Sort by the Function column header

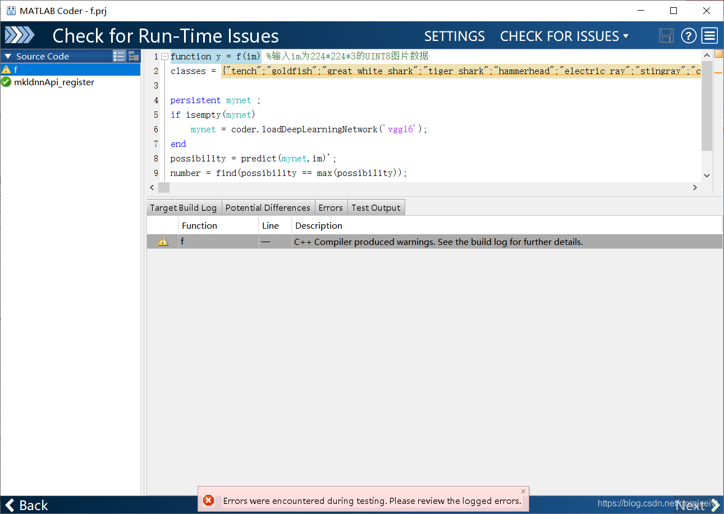pos(219,225)
